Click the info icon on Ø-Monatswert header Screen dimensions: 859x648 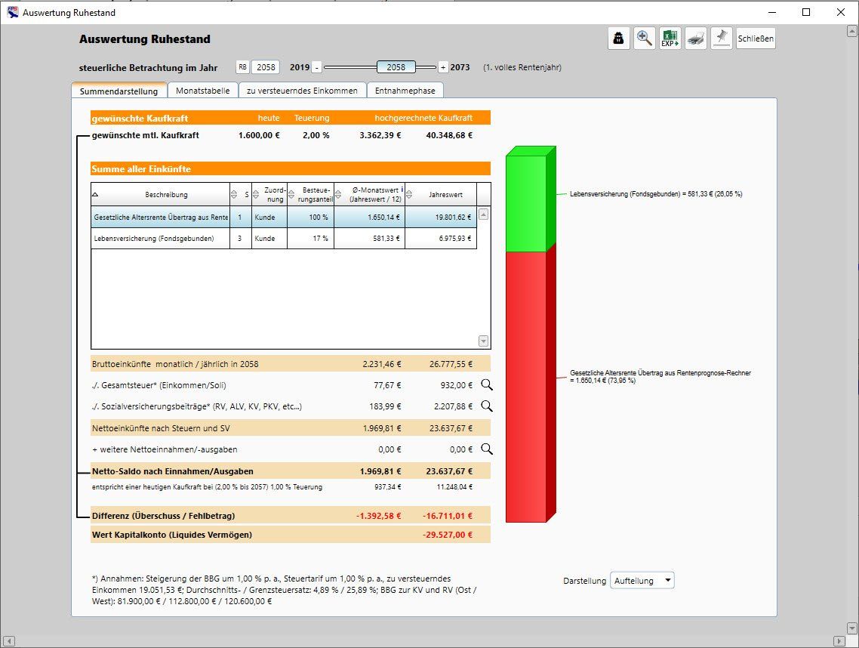402,190
